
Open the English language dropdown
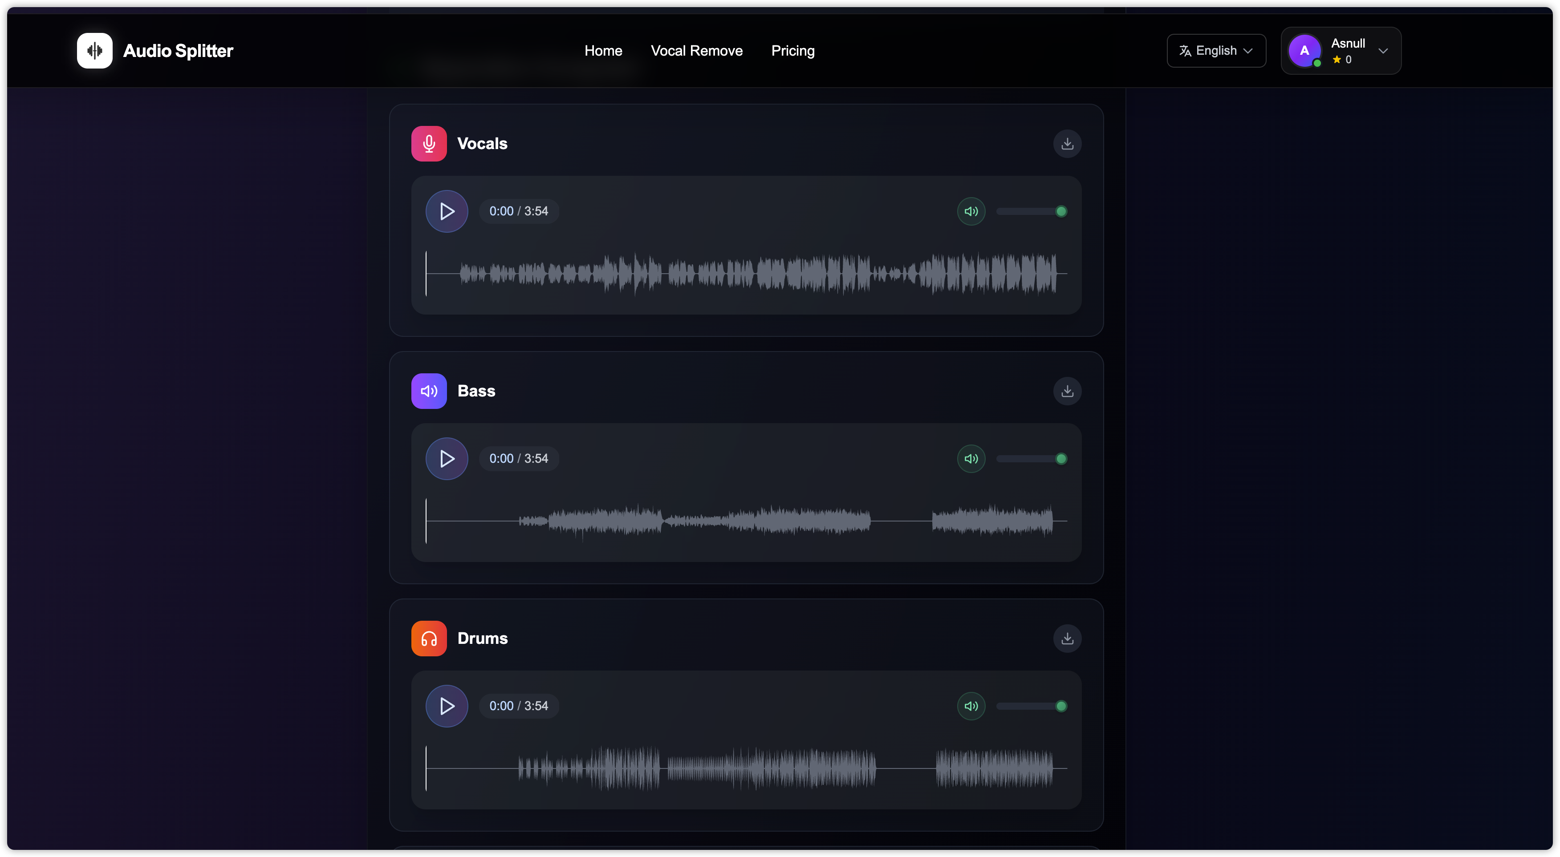[x=1216, y=51]
